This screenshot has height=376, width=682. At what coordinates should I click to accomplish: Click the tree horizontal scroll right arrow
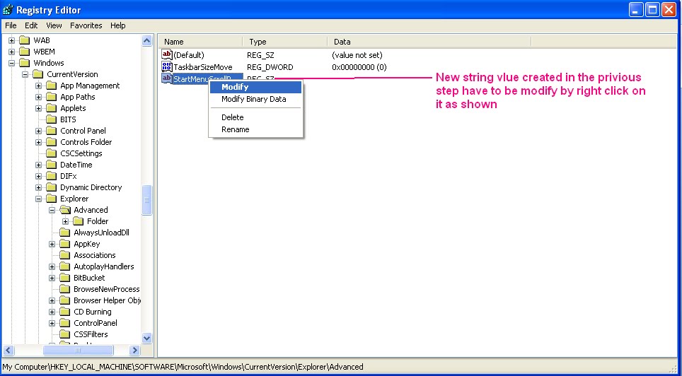coord(135,350)
